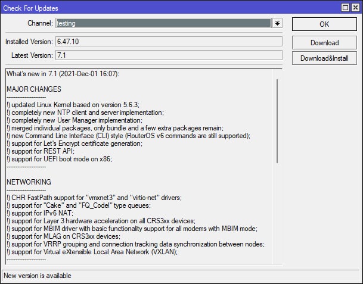
Task: Click the 'Cake and FQ_Codel' queues line
Action: pos(79,205)
